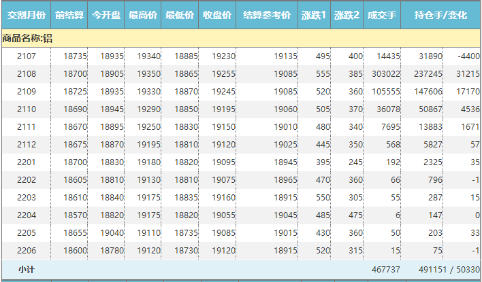
Task: Select the 今开盘 column header
Action: [x=106, y=15]
